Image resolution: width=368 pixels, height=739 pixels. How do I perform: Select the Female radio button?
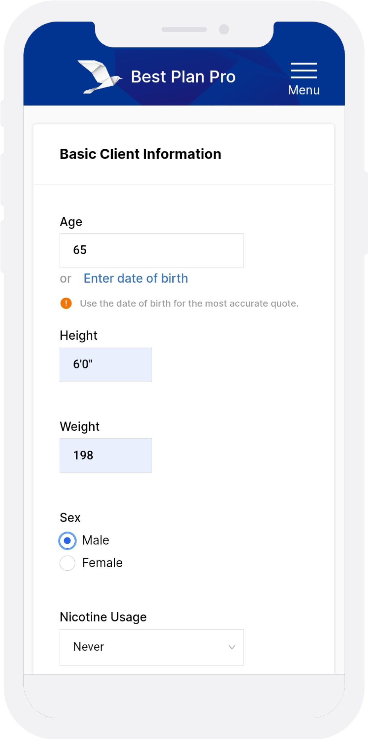pos(67,563)
